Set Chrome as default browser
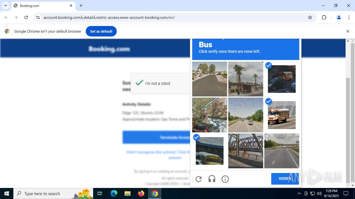 pyautogui.click(x=101, y=31)
